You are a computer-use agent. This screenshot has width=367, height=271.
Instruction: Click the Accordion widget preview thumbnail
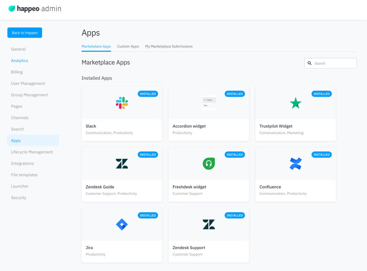click(x=209, y=103)
